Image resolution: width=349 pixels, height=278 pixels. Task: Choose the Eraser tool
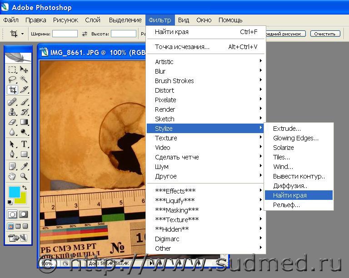pos(12,122)
